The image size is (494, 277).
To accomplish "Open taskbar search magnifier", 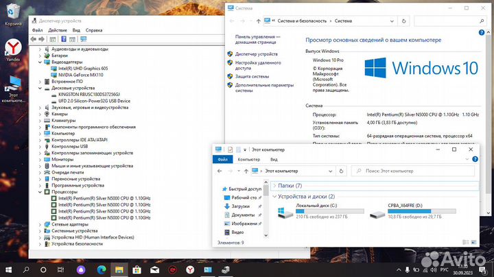I will [x=26, y=269].
